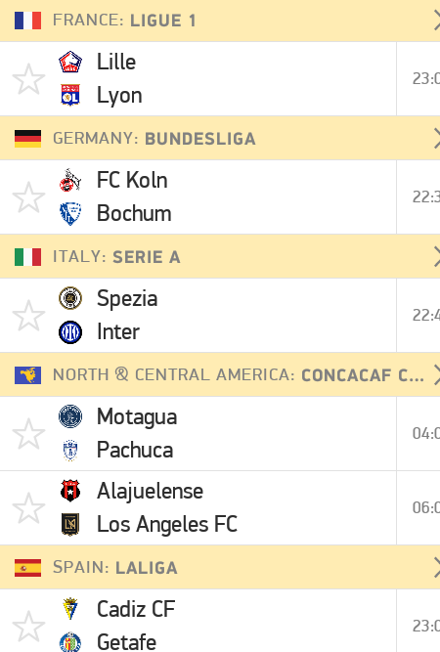440x652 pixels.
Task: Click the Los Angeles FC crest
Action: [x=70, y=524]
